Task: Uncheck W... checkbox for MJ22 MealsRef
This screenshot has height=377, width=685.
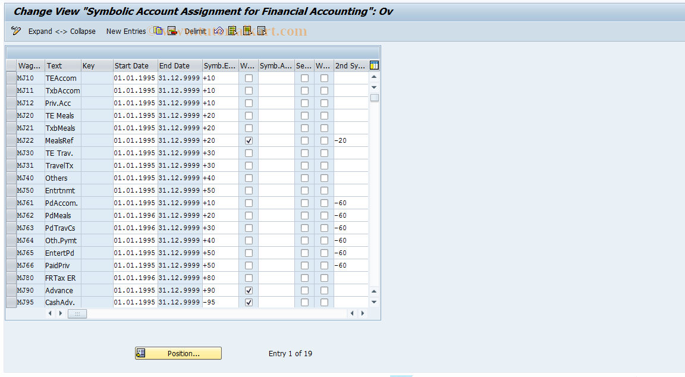Action: click(249, 141)
